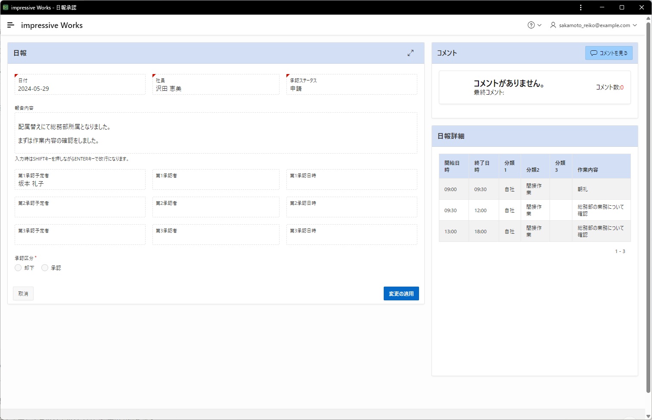
Task: Click the 第1承認日時 field
Action: (x=351, y=179)
